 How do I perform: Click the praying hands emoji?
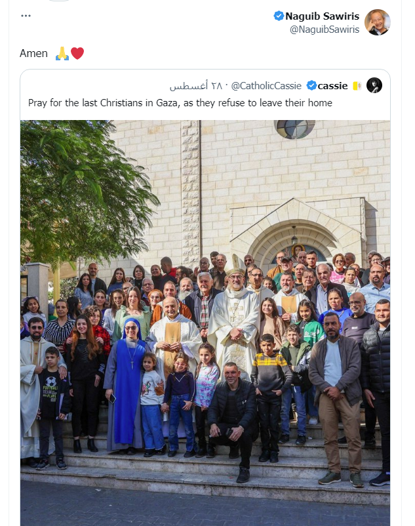[x=62, y=53]
